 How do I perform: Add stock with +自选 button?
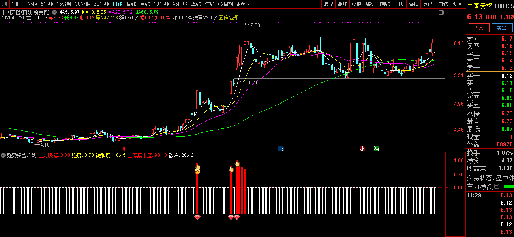point(442,4)
